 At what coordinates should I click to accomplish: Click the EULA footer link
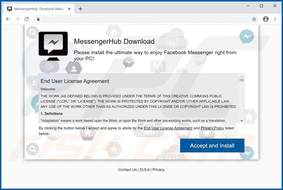[145, 170]
